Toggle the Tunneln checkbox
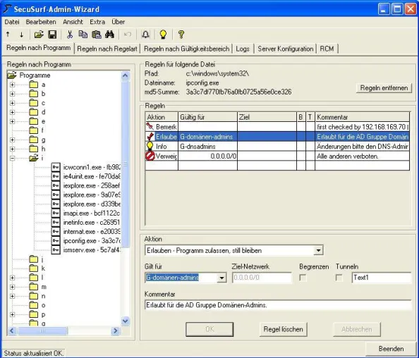419x358 pixels. point(339,278)
